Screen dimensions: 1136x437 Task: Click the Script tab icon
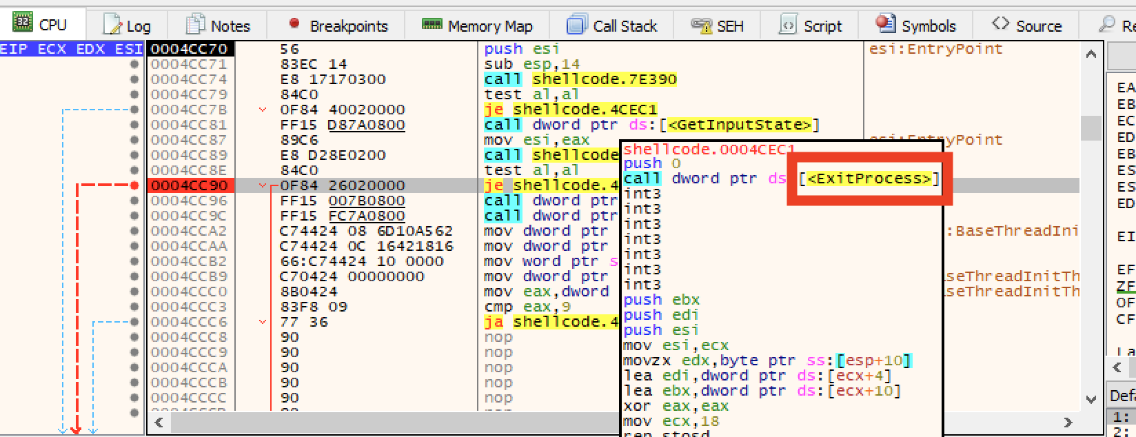point(787,26)
